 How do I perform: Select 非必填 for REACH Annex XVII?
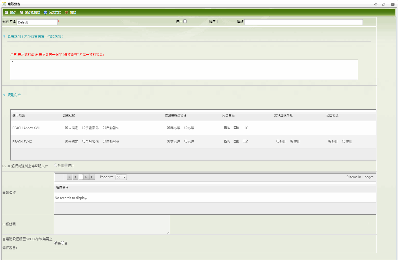tap(168, 128)
